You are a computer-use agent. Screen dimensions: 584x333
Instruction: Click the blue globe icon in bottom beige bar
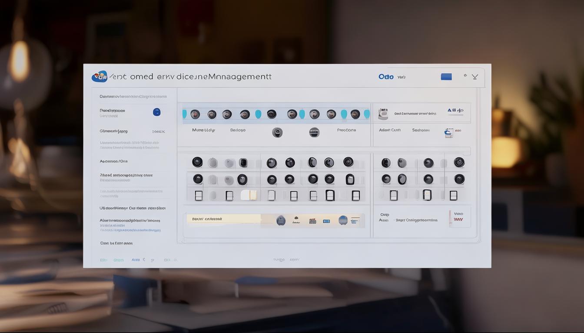[x=343, y=220]
